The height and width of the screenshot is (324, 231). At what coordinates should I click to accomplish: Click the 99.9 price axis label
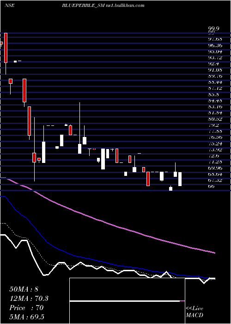pos(213,28)
